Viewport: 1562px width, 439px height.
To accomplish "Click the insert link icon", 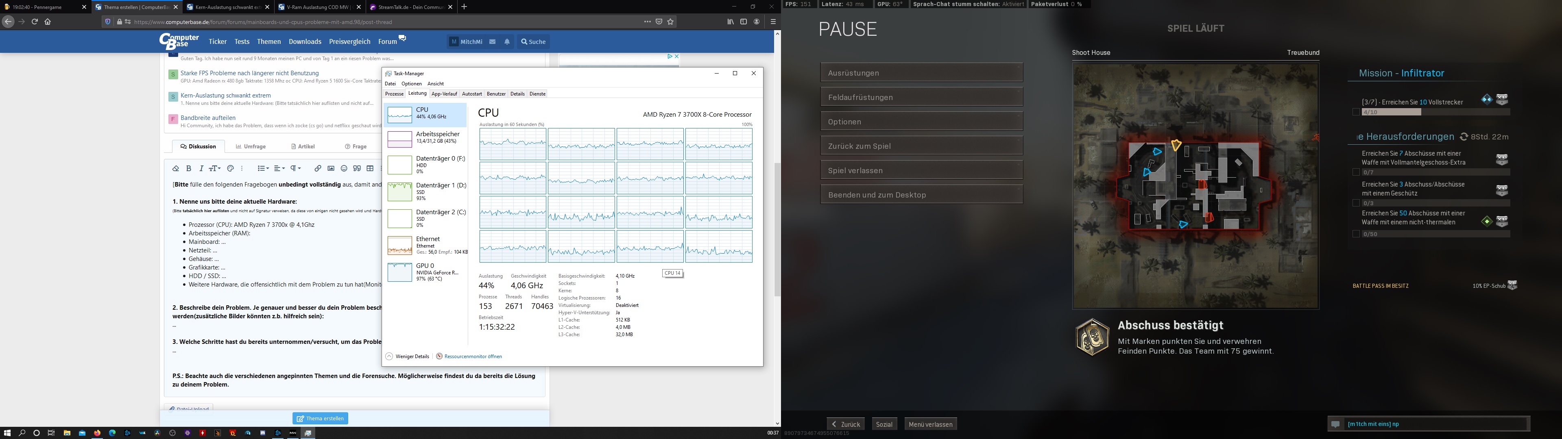I will 318,169.
